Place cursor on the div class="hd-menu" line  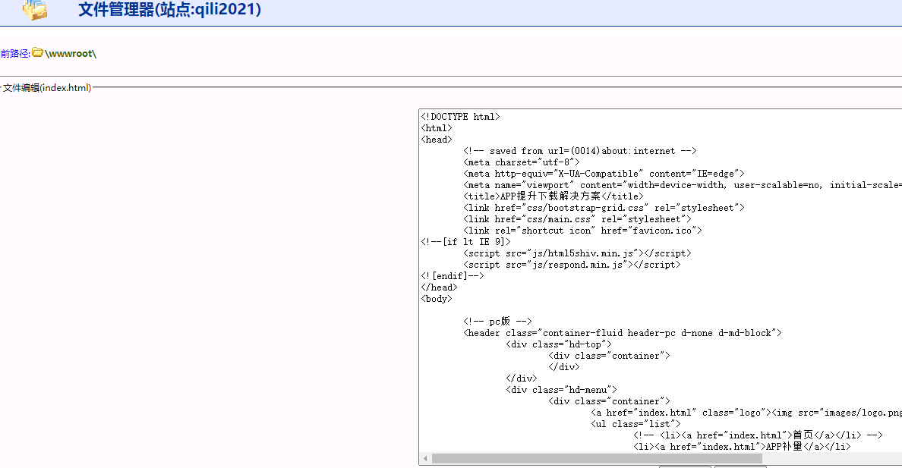pyautogui.click(x=561, y=390)
